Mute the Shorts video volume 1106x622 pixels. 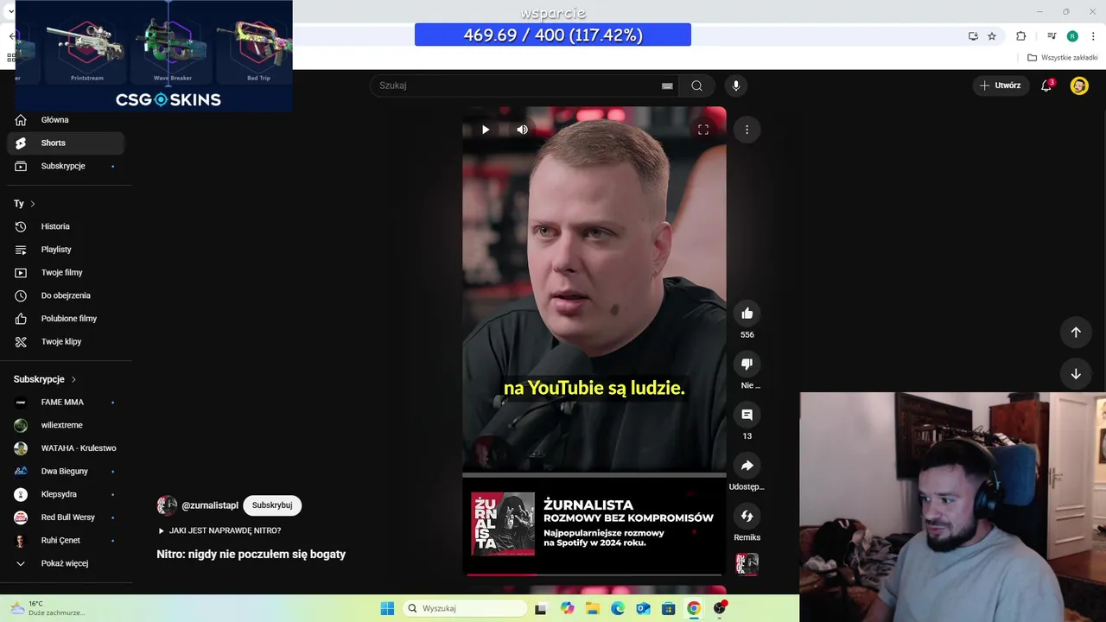tap(522, 130)
